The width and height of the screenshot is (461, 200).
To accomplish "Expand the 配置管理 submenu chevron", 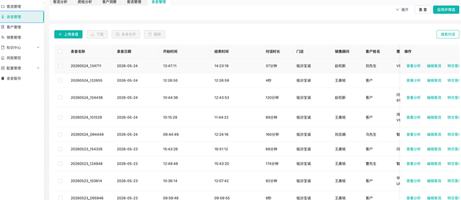I will coord(38,68).
